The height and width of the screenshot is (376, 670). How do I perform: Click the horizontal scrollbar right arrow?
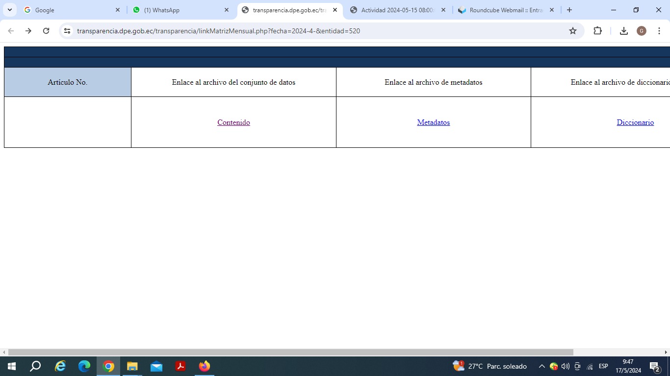[666, 352]
